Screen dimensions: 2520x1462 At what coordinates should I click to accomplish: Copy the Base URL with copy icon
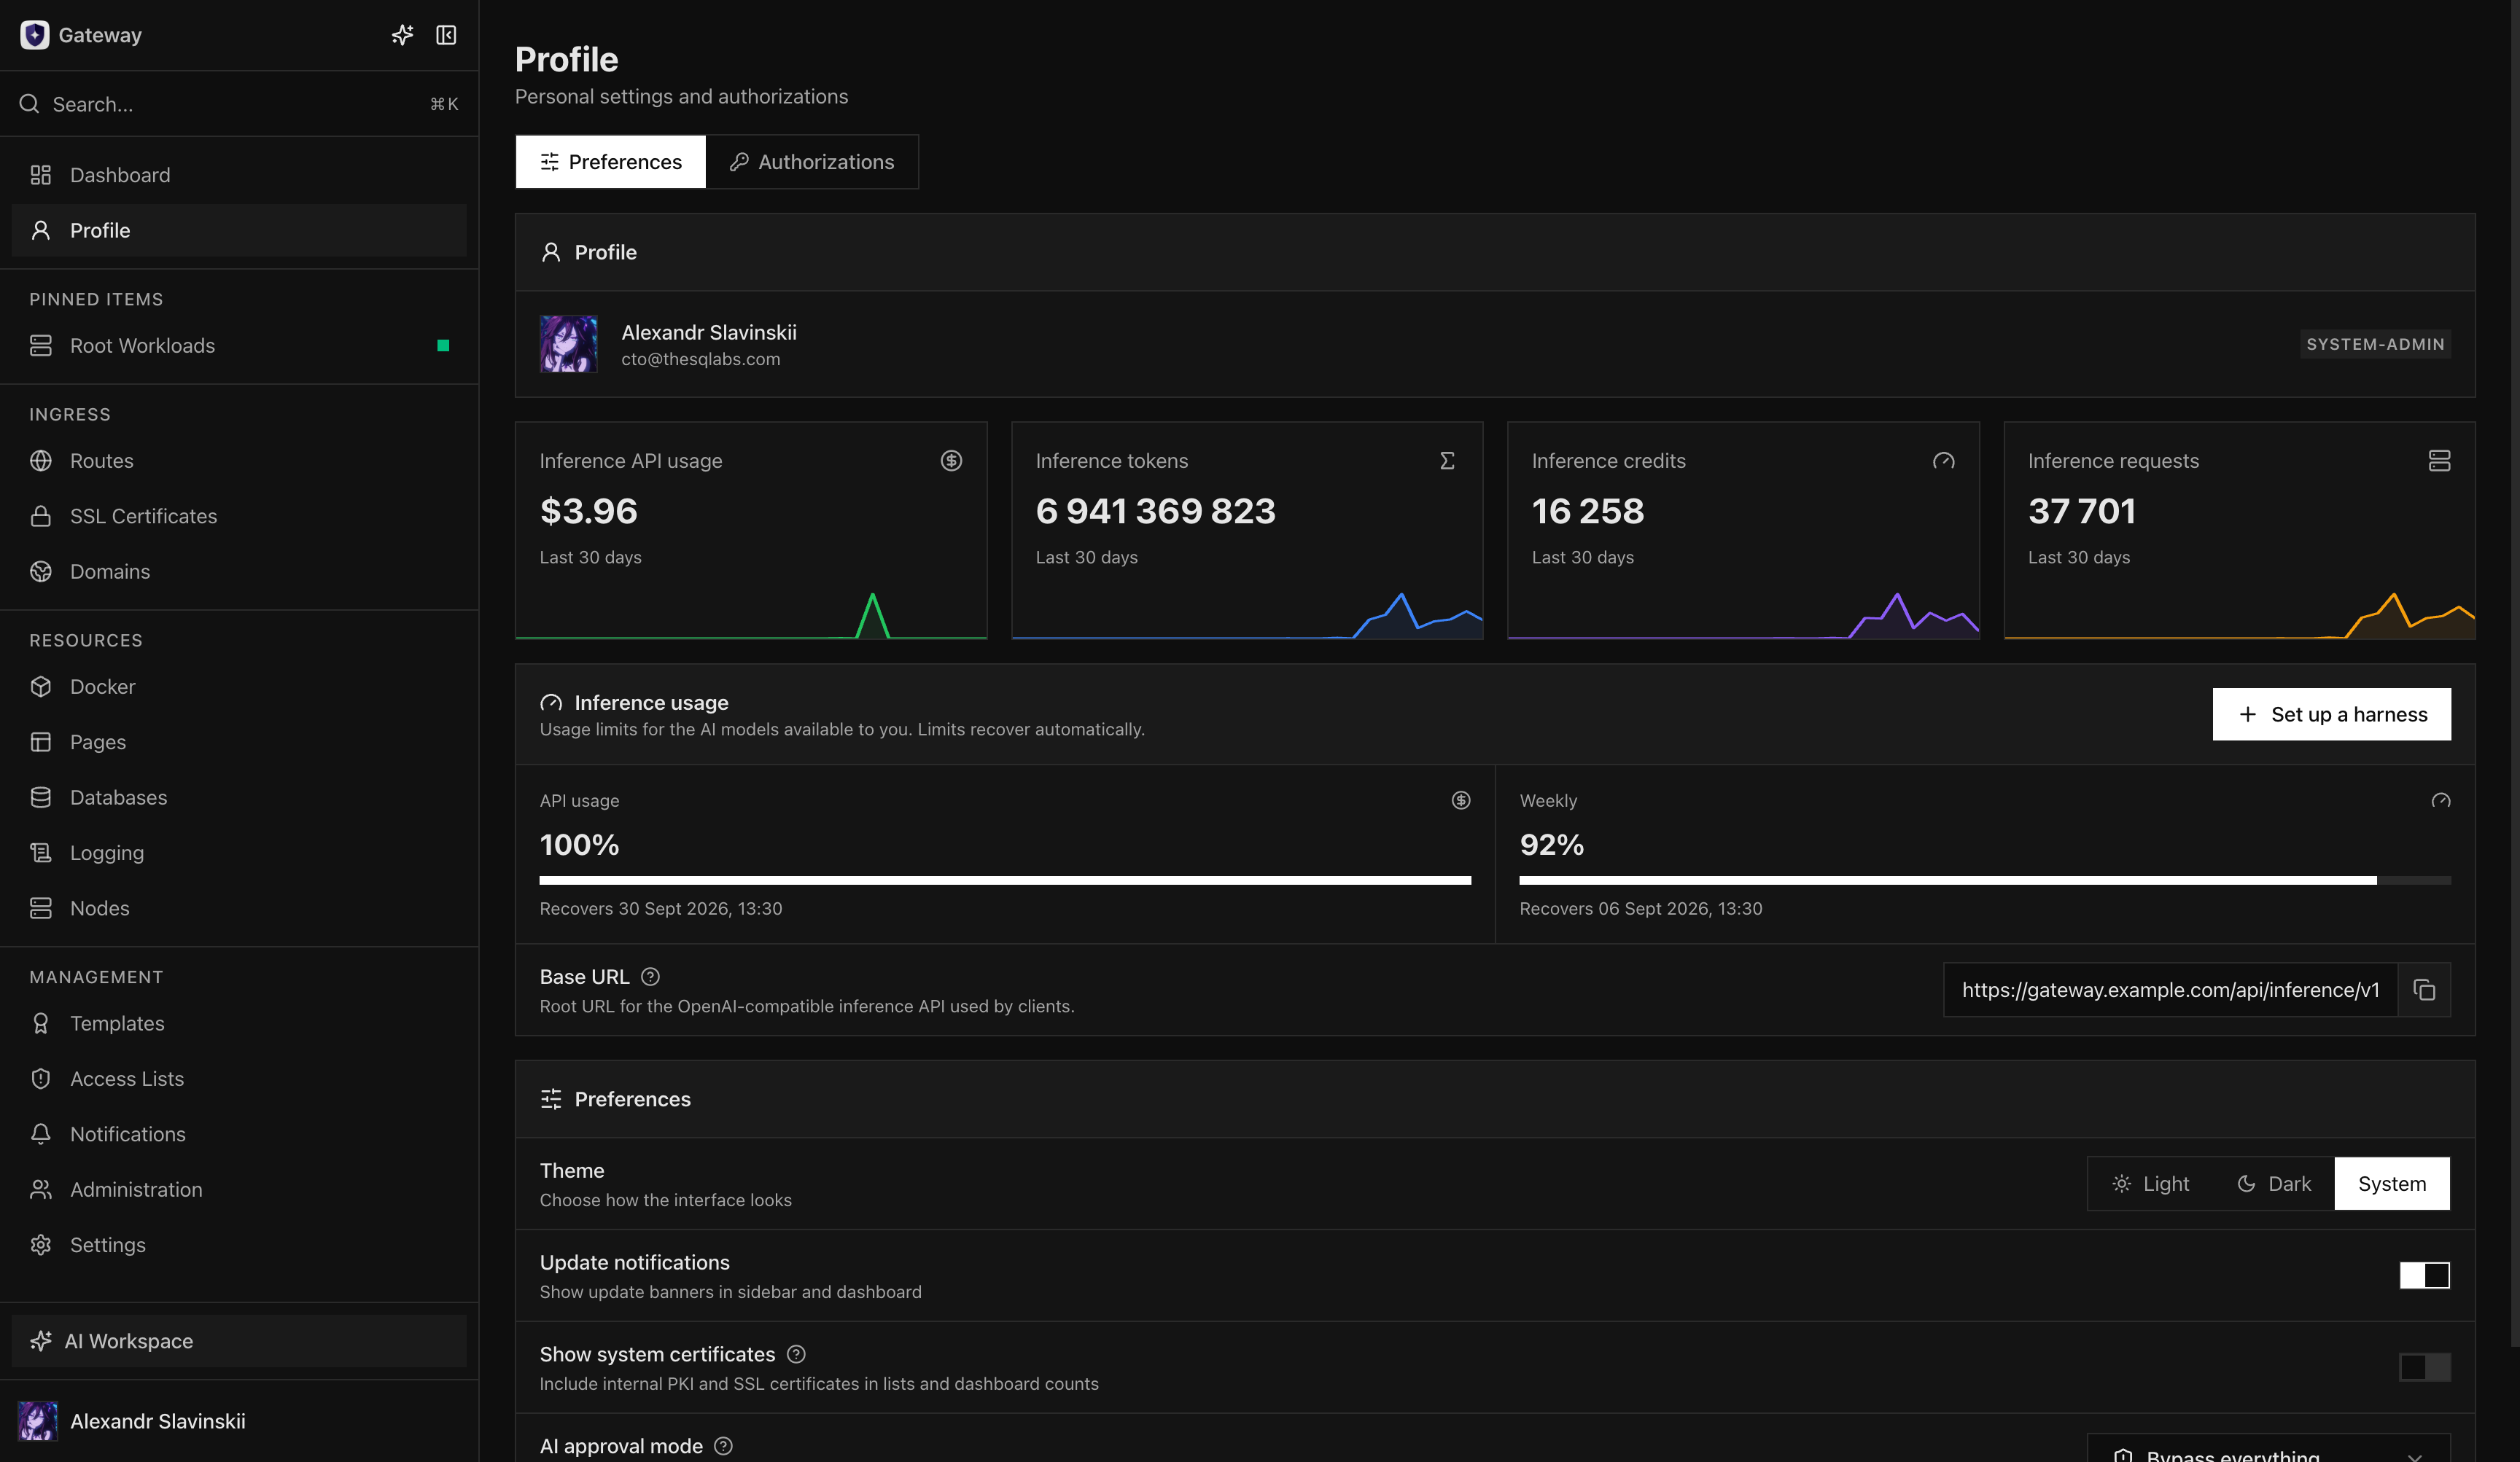2424,989
